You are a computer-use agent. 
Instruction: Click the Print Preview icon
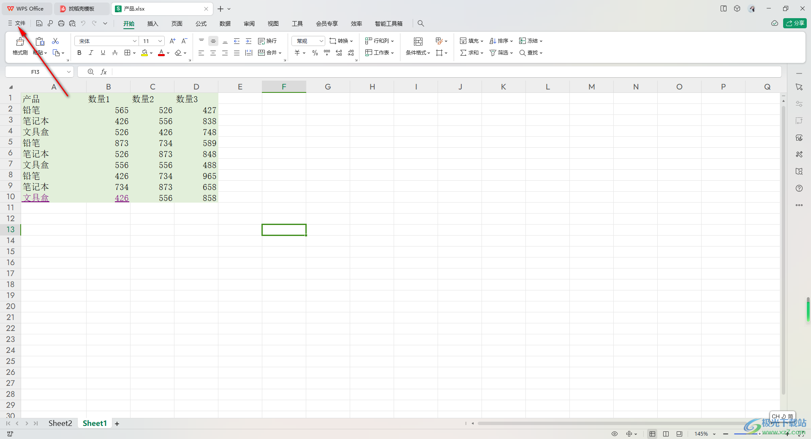(x=72, y=24)
